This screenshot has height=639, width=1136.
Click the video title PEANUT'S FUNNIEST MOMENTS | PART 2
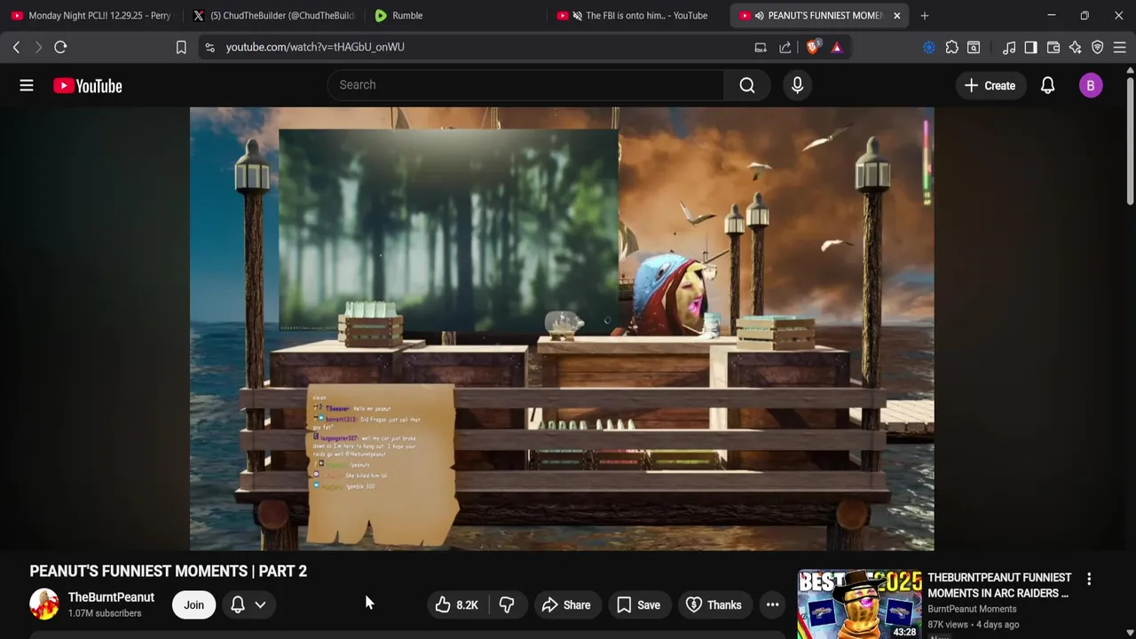(x=169, y=571)
